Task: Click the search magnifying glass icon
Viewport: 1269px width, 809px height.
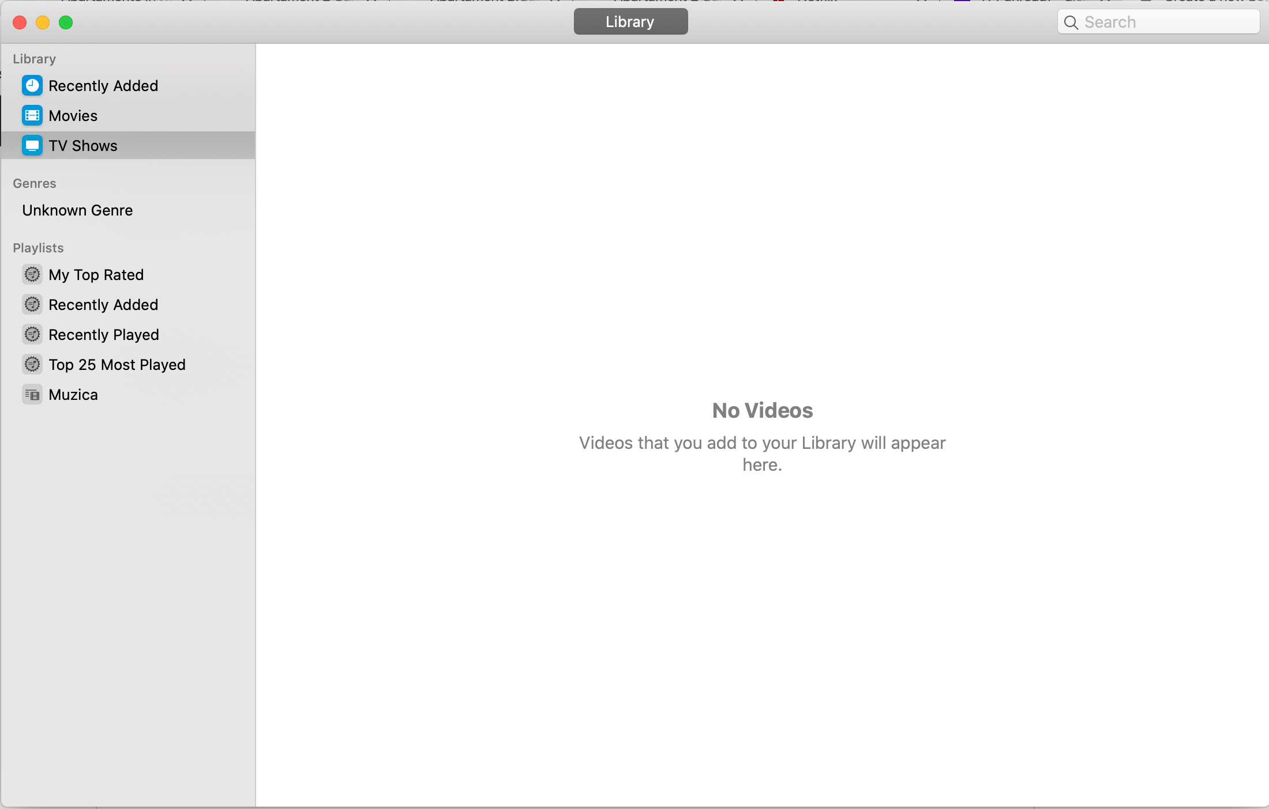Action: pos(1071,22)
